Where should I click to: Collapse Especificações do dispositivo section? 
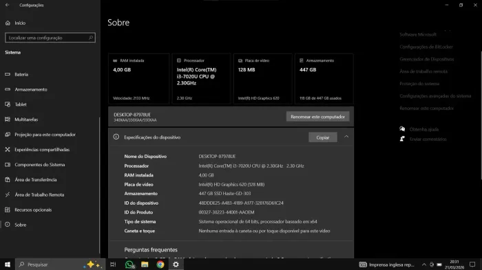[346, 137]
